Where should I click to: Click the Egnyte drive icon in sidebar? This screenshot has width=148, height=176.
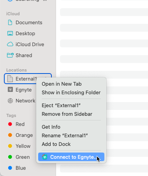(10, 90)
